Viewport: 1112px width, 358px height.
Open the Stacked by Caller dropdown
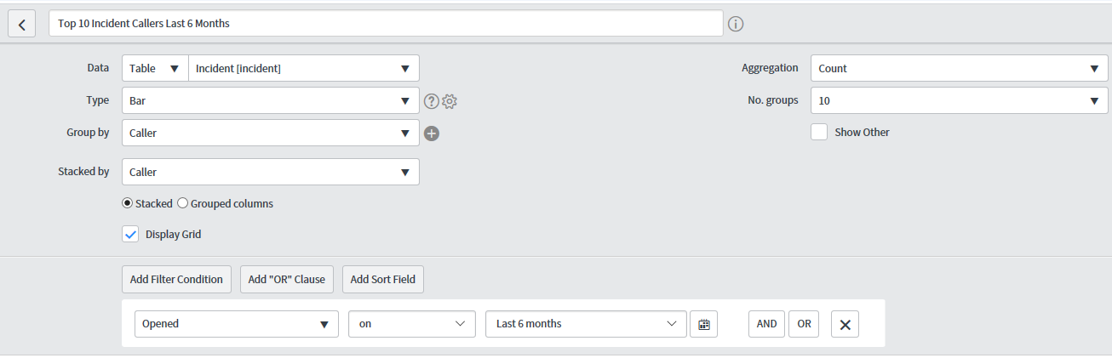(271, 172)
